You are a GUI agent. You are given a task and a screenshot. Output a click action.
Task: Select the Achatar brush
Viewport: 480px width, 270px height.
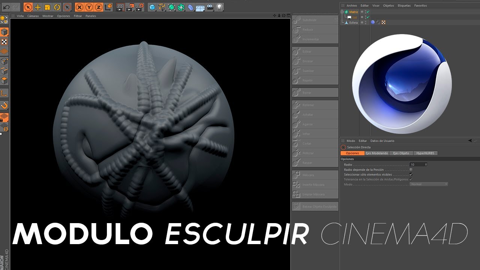(x=315, y=115)
